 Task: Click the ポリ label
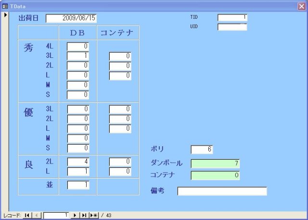[x=157, y=149]
